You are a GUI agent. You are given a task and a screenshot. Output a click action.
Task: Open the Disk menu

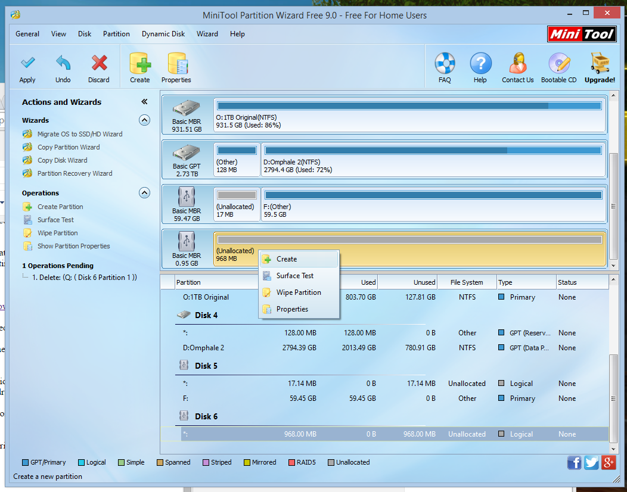click(x=85, y=34)
